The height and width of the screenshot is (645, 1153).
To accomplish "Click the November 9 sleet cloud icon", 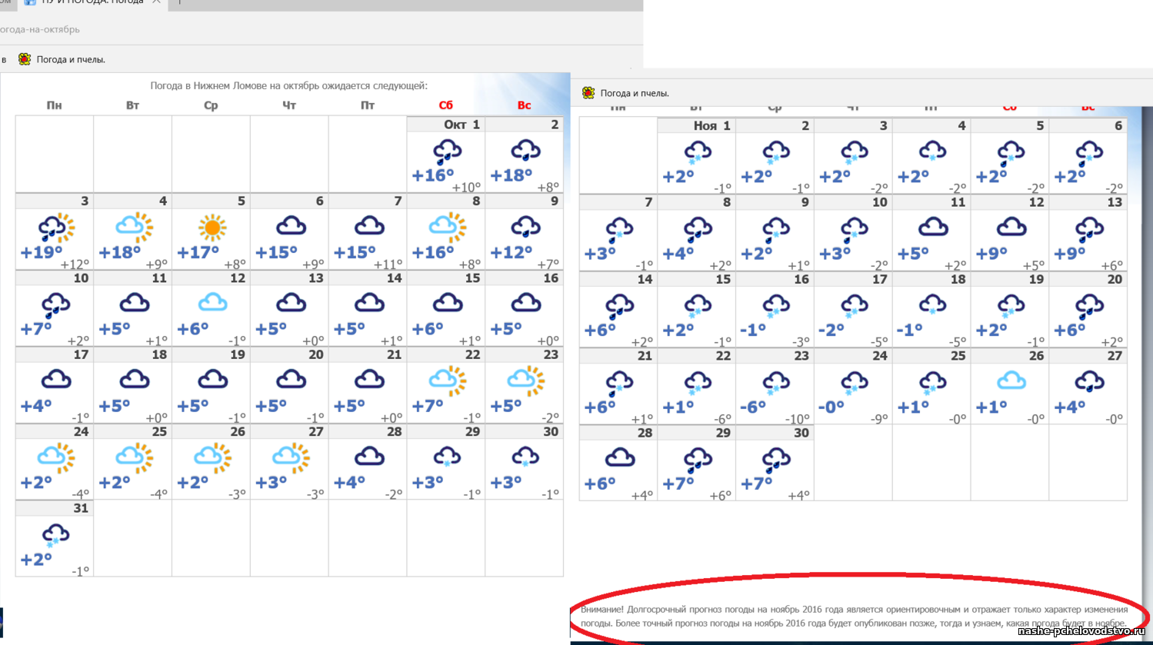I will [777, 230].
